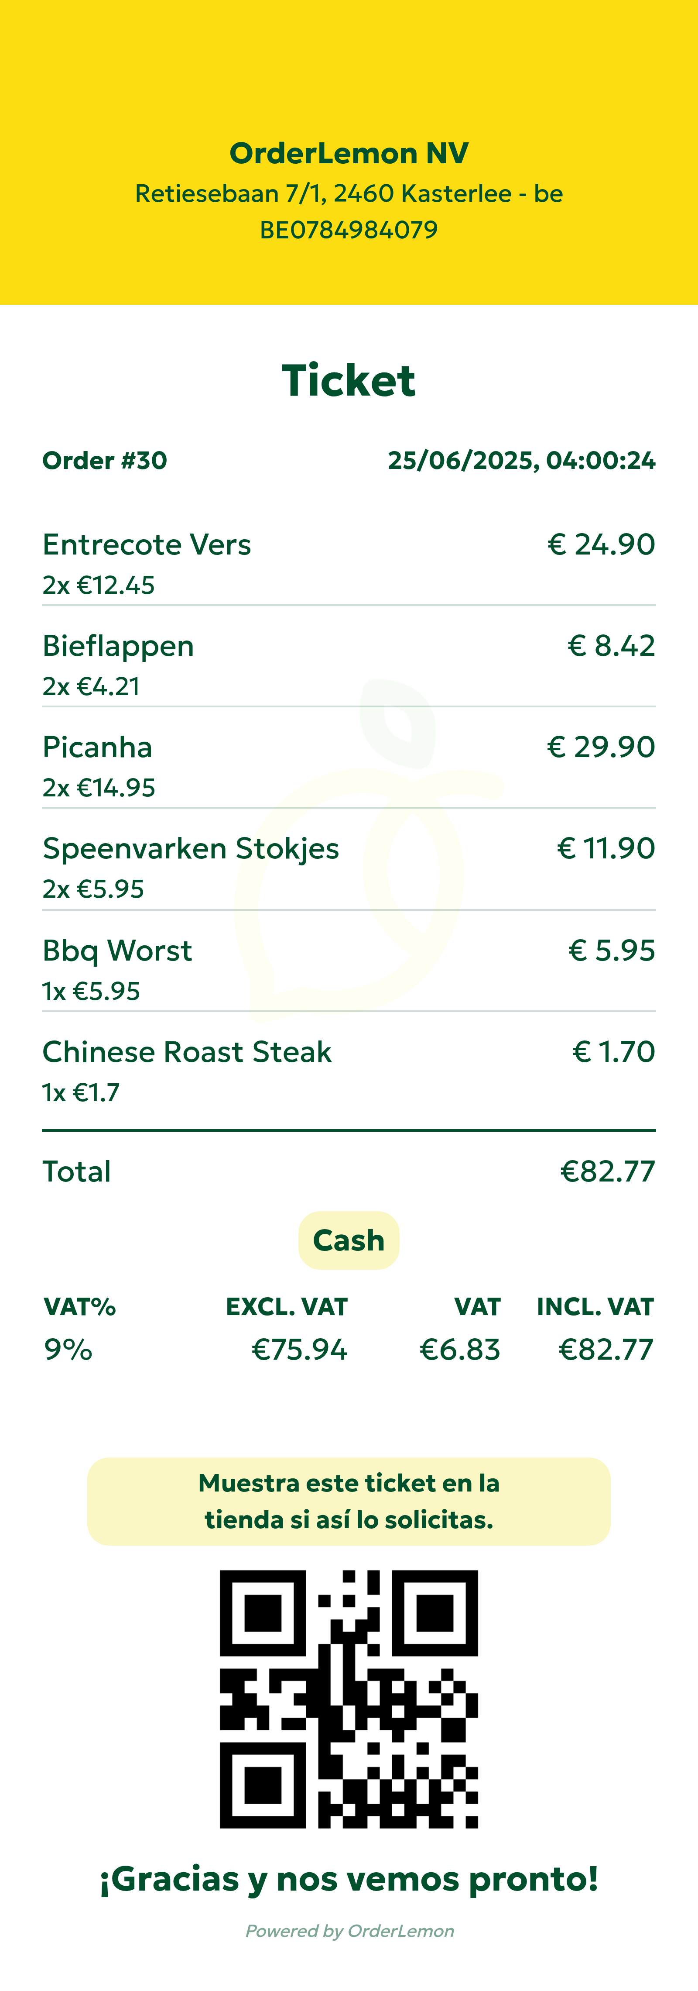Select the Picanha item name

point(97,747)
